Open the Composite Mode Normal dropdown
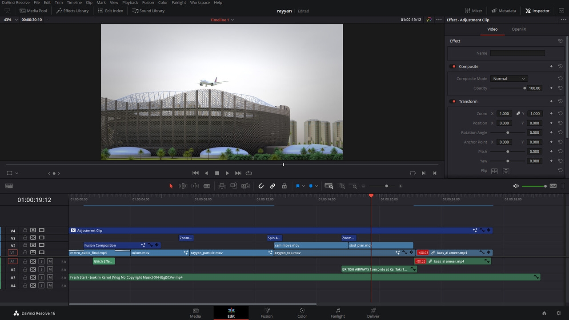Image resolution: width=569 pixels, height=320 pixels. tap(509, 79)
